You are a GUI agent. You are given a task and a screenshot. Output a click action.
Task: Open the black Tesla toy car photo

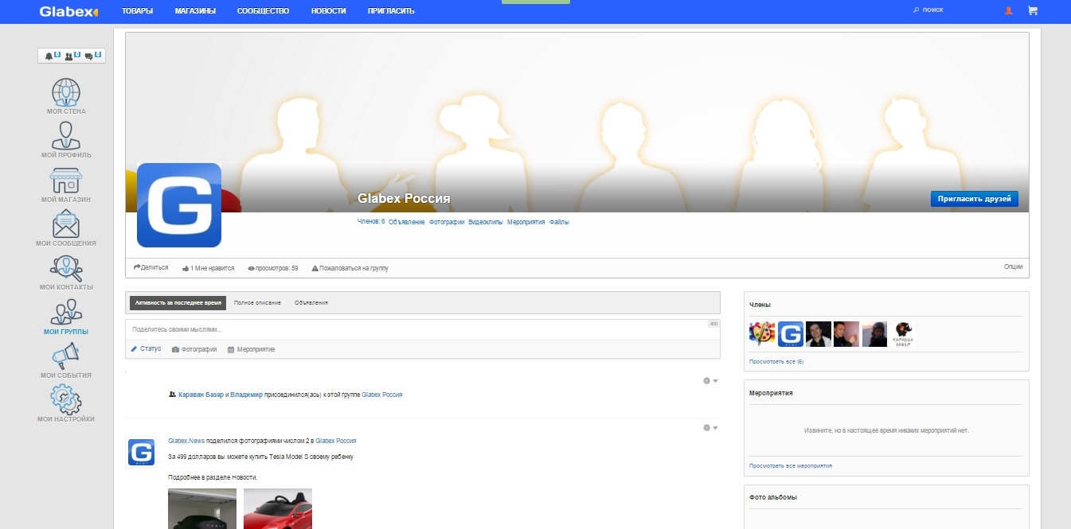pos(202,509)
